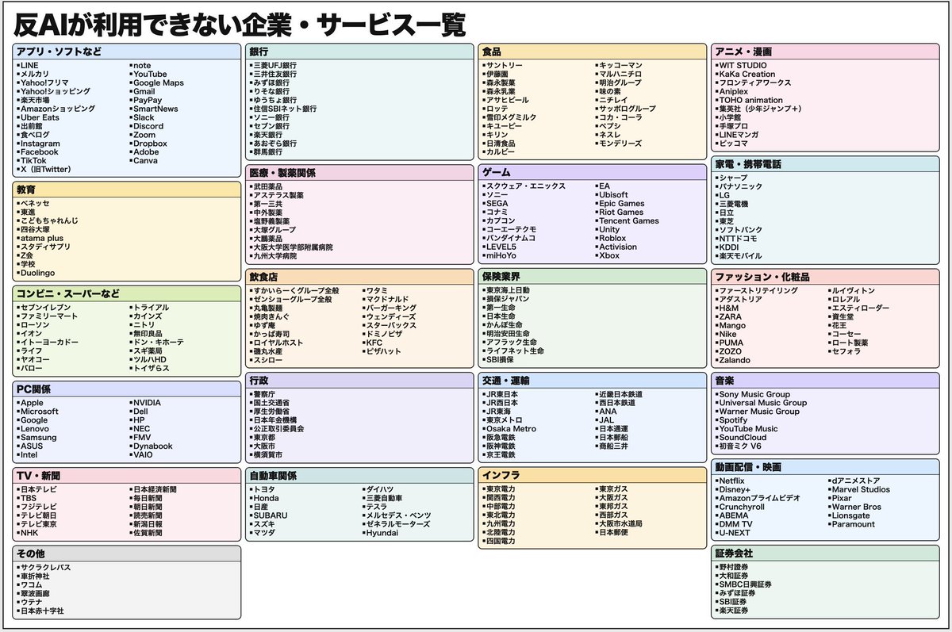Click the "Osaka Metro" entry
Screen dimensions: 952x632
(511, 429)
